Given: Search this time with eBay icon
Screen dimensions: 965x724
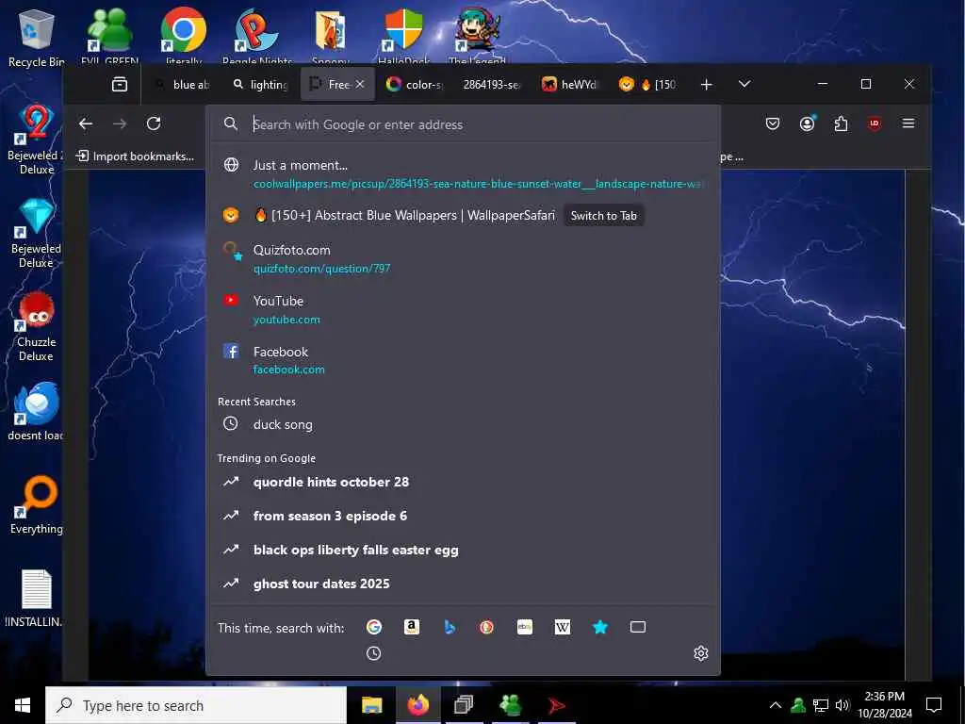Looking at the screenshot, I should pyautogui.click(x=524, y=627).
